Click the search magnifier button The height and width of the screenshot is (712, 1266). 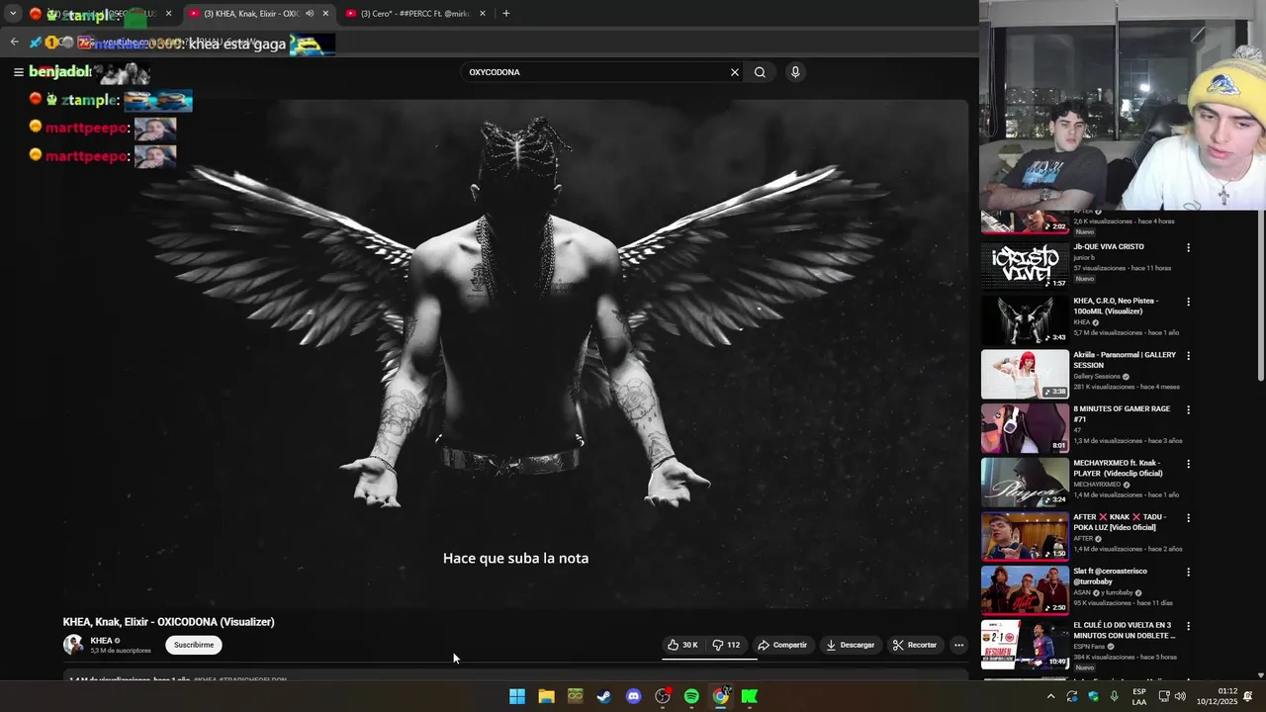[760, 72]
